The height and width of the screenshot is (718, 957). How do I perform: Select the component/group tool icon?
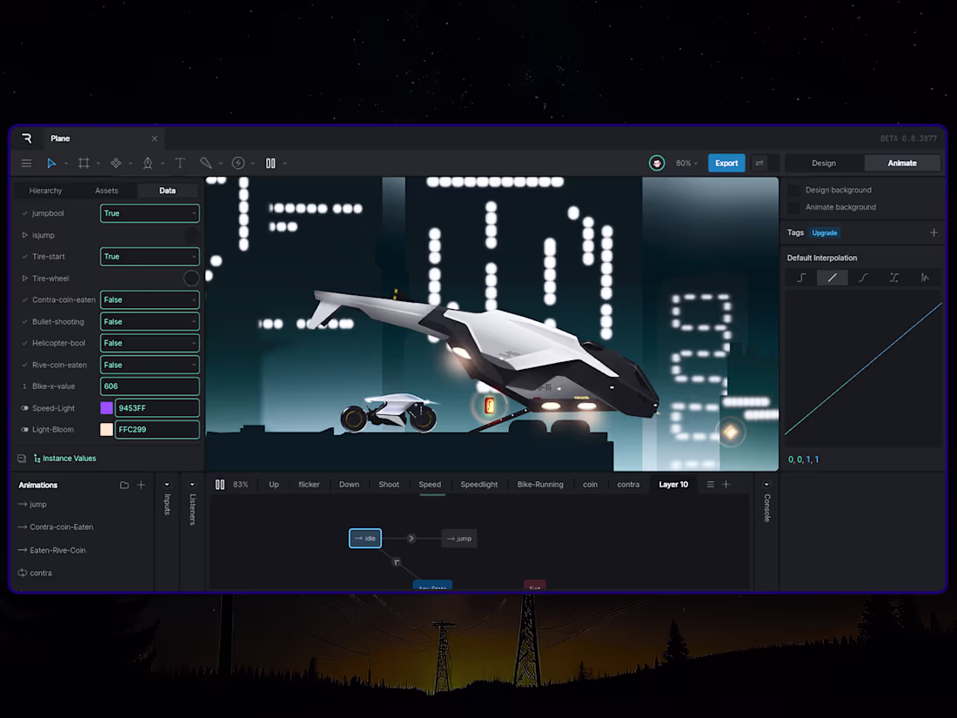[x=116, y=163]
